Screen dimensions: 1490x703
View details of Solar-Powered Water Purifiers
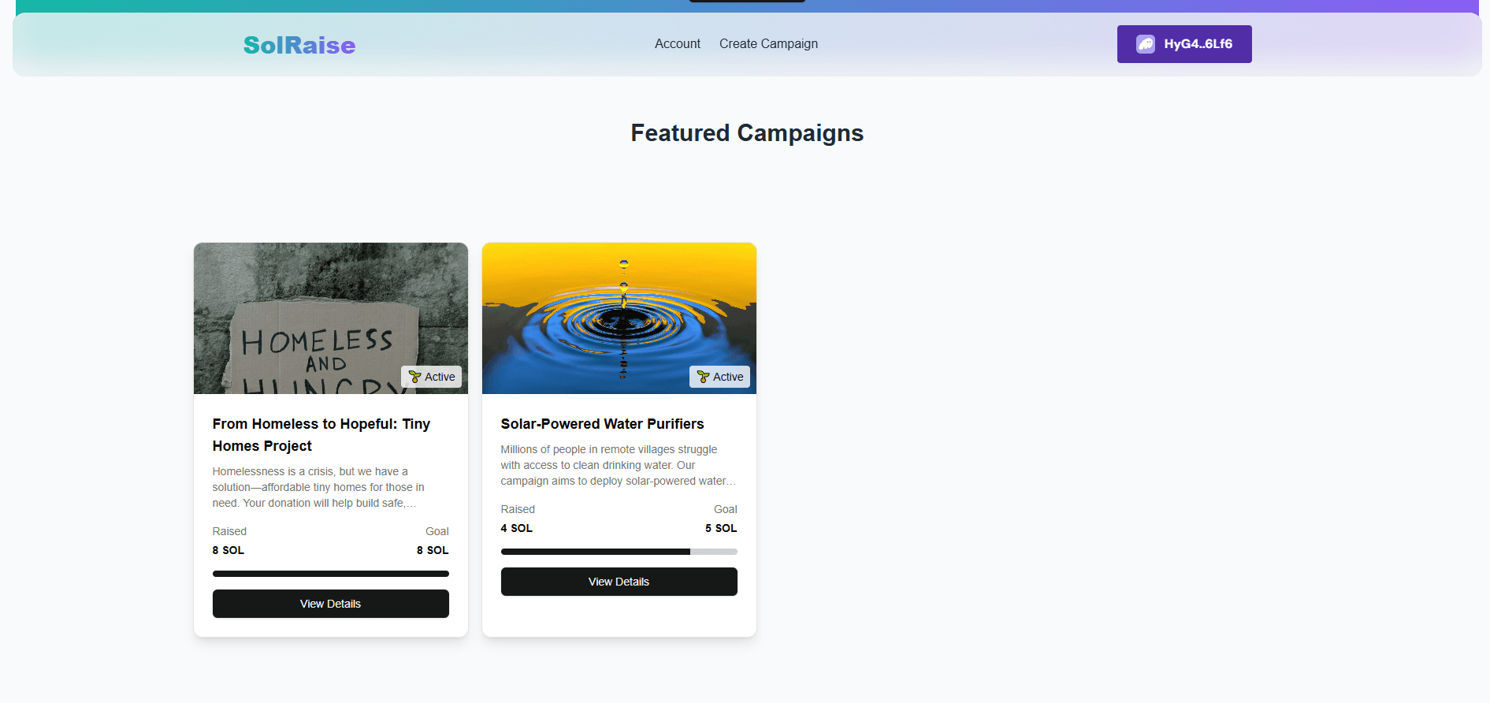point(619,582)
